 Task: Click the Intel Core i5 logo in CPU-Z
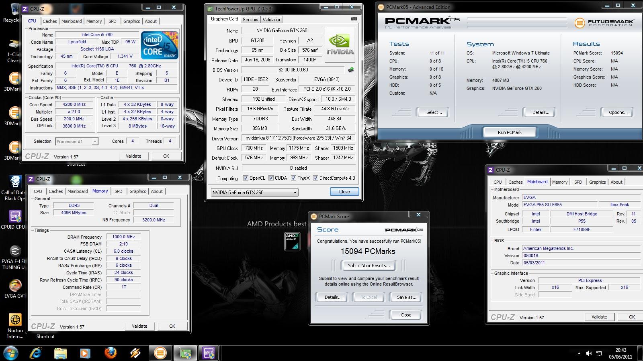tap(160, 45)
